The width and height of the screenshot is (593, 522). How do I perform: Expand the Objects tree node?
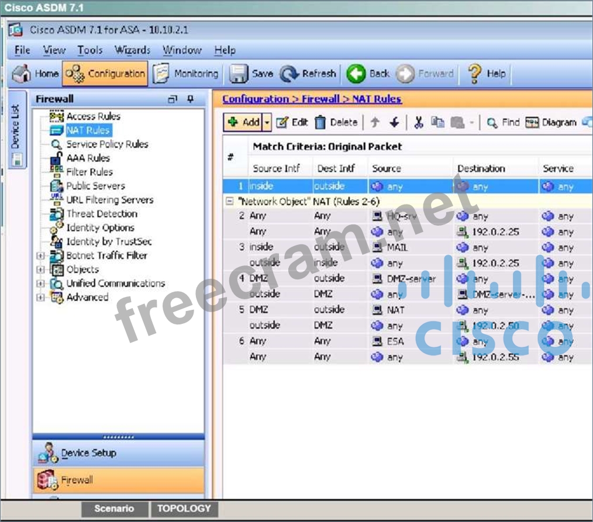(x=40, y=269)
